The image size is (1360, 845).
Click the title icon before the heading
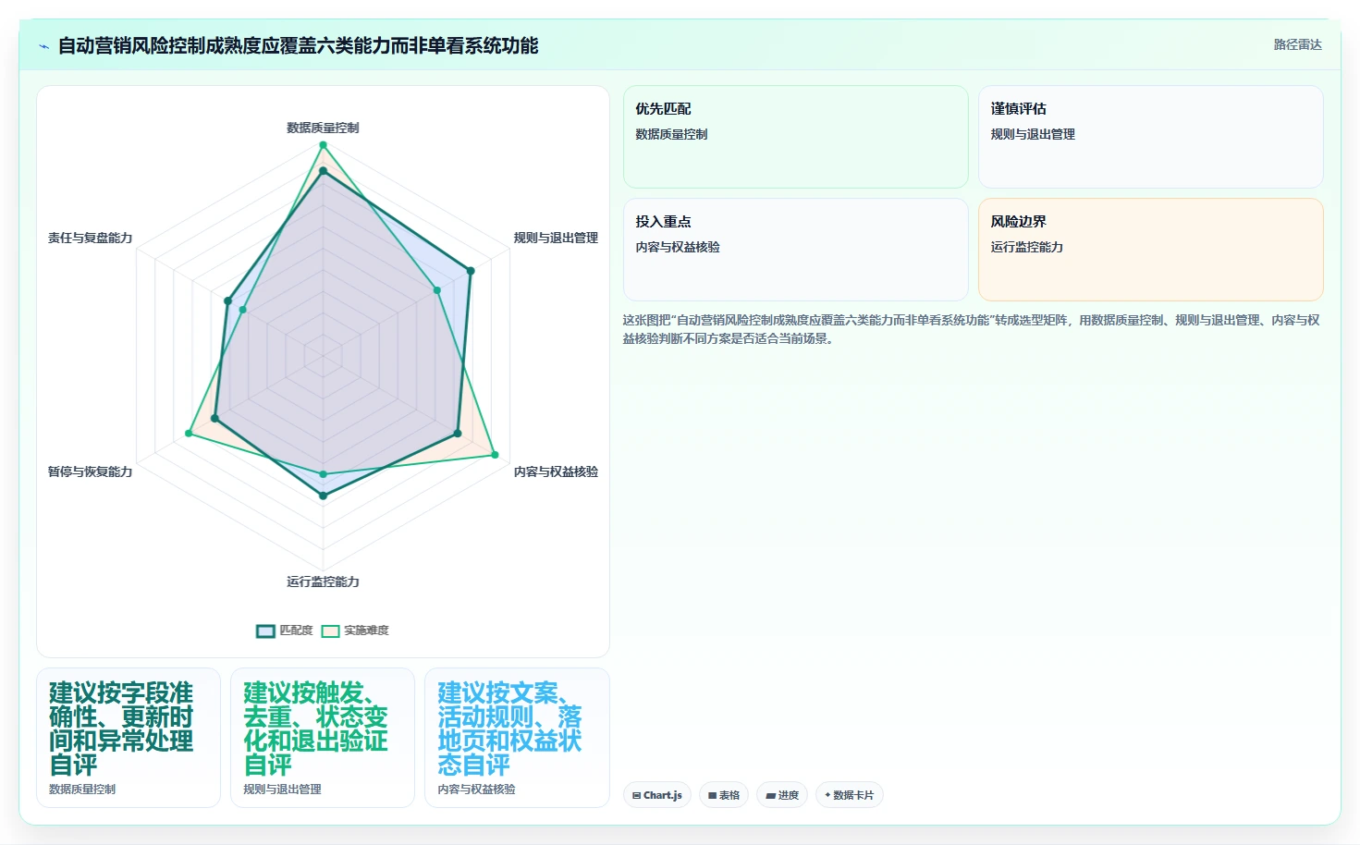43,46
